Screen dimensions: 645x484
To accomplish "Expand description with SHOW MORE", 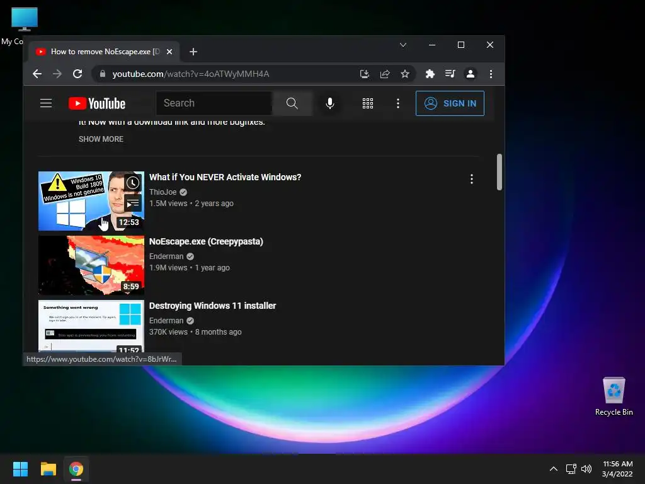I will tap(101, 139).
